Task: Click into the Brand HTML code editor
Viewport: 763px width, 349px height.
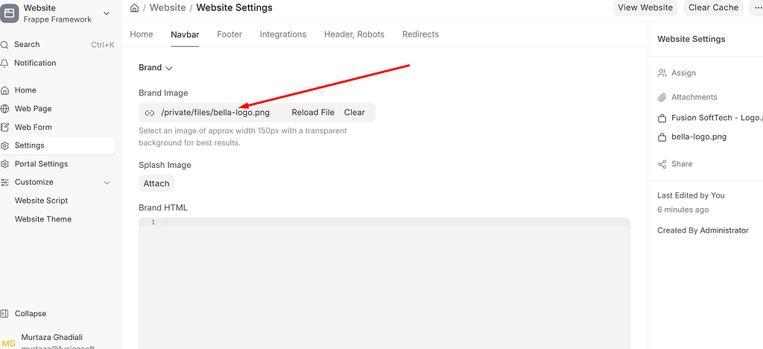Action: 384,283
